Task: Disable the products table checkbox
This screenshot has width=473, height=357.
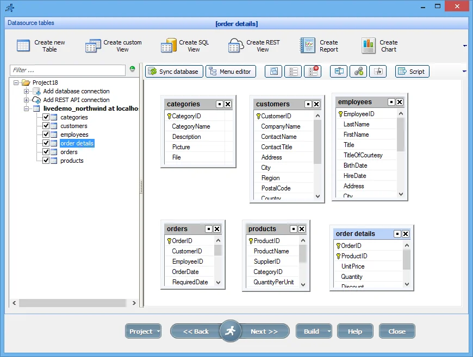Action: 46,161
